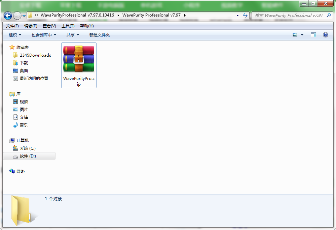Toggle the preview pane
The width and height of the screenshot is (336, 230).
[x=313, y=35]
